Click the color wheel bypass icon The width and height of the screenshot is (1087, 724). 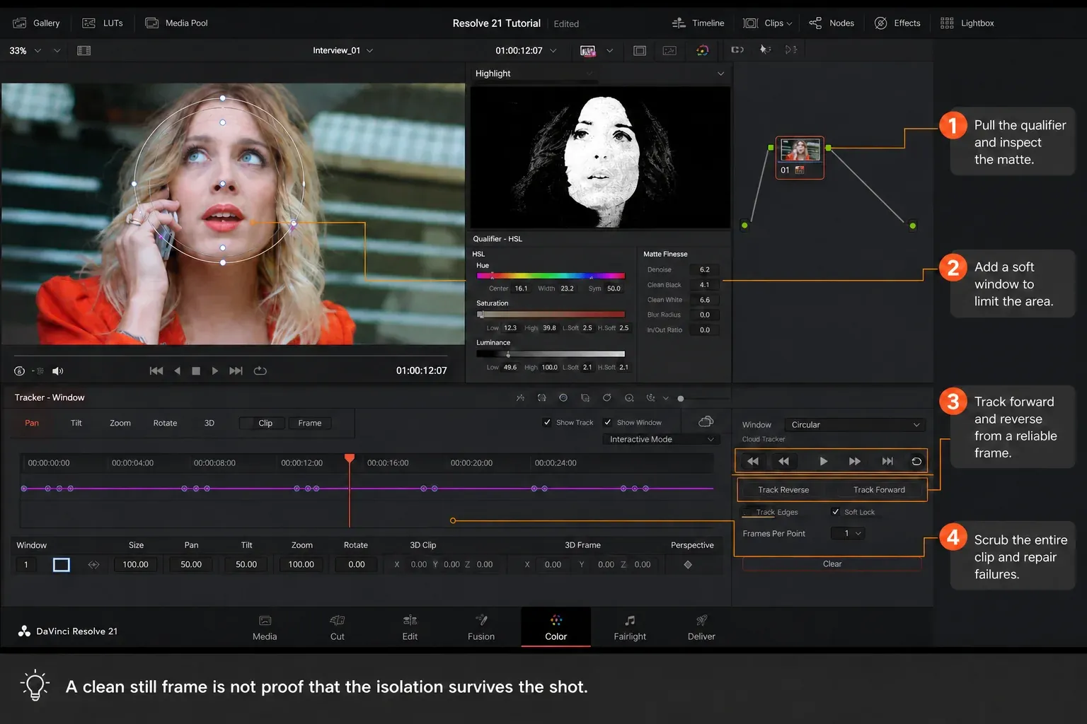[x=702, y=50]
